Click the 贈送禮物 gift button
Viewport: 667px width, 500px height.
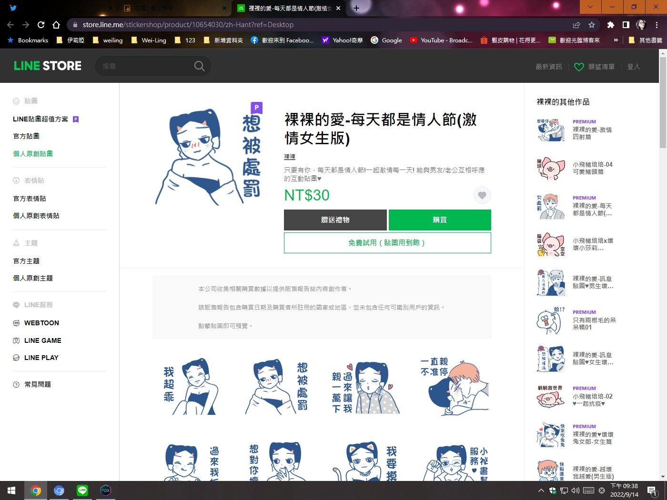coord(335,220)
